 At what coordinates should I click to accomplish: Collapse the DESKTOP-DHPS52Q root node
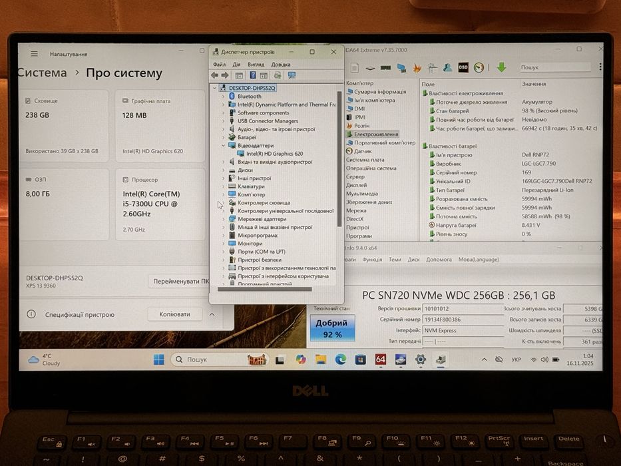pyautogui.click(x=215, y=88)
